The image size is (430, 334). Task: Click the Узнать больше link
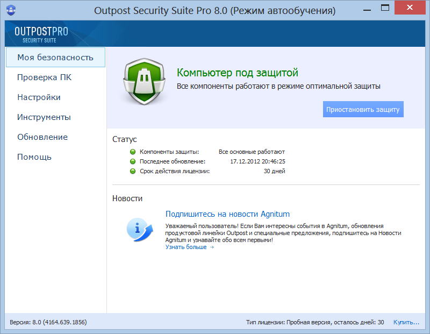[x=189, y=247]
